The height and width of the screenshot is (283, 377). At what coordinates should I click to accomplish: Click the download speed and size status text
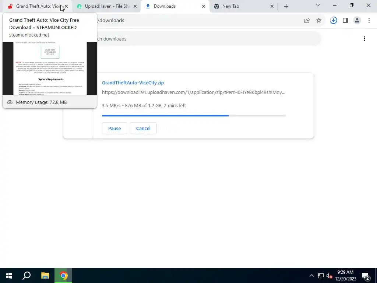(x=144, y=106)
